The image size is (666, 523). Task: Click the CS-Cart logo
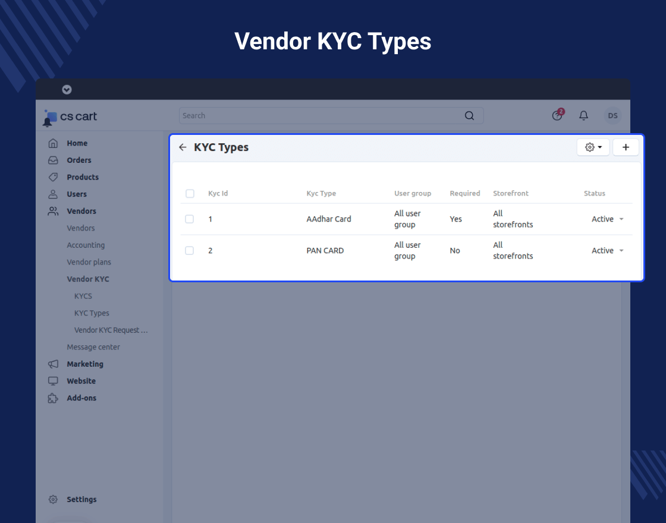click(71, 118)
